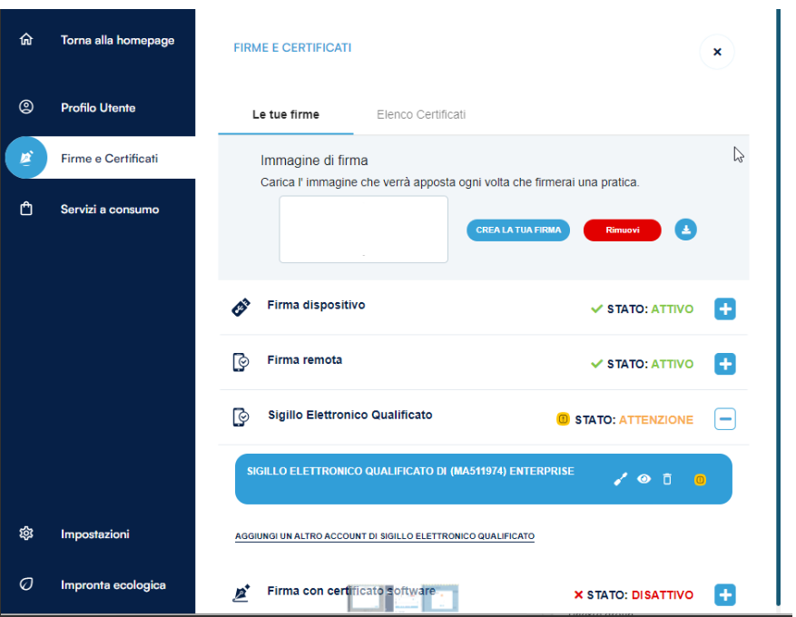This screenshot has width=796, height=617.
Task: Click the download icon next to Rimuovi
Action: click(686, 230)
